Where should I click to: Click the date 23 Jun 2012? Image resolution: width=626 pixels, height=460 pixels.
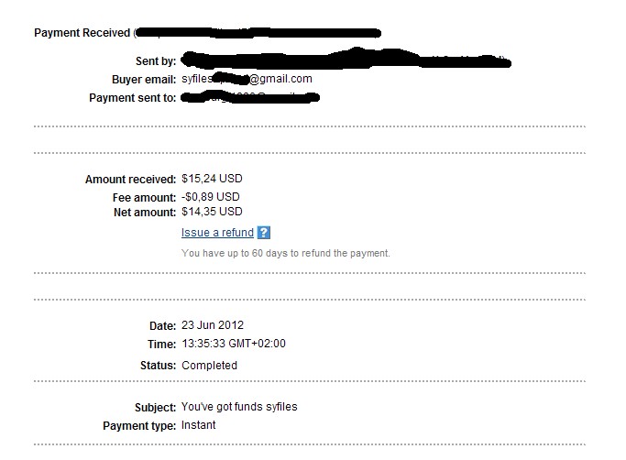(213, 325)
